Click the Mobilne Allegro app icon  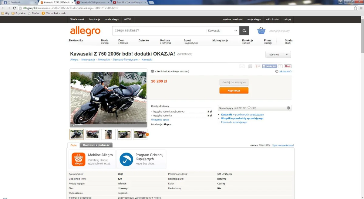(79, 159)
